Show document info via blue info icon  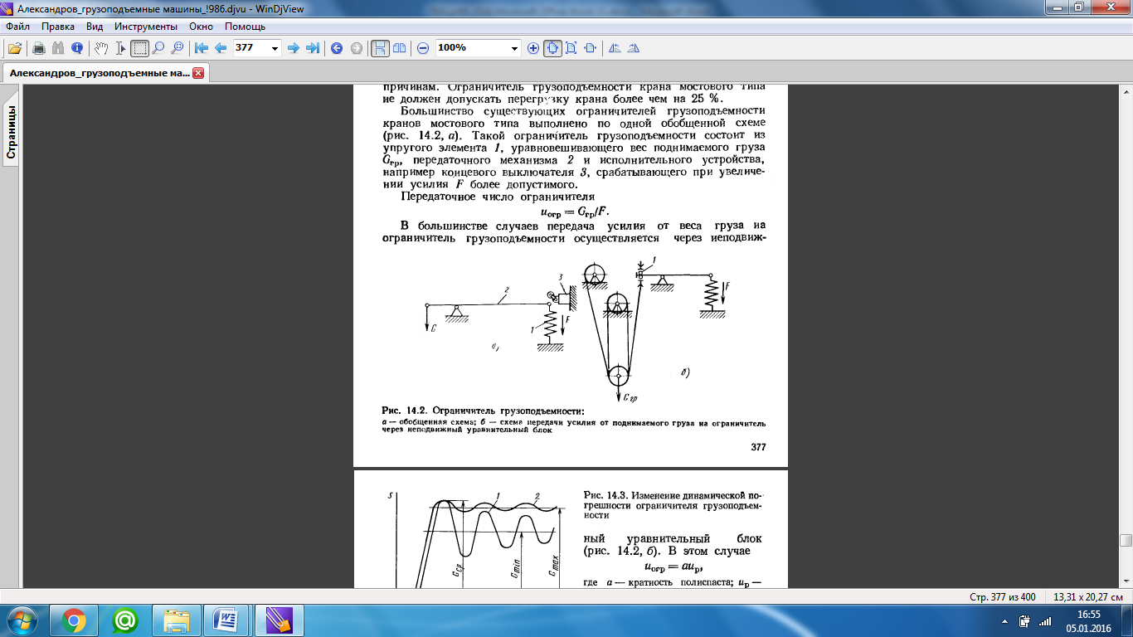click(77, 48)
